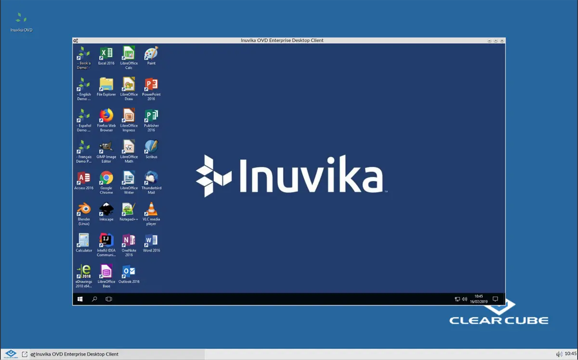Launch Scribus
The height and width of the screenshot is (360, 578).
(x=151, y=150)
